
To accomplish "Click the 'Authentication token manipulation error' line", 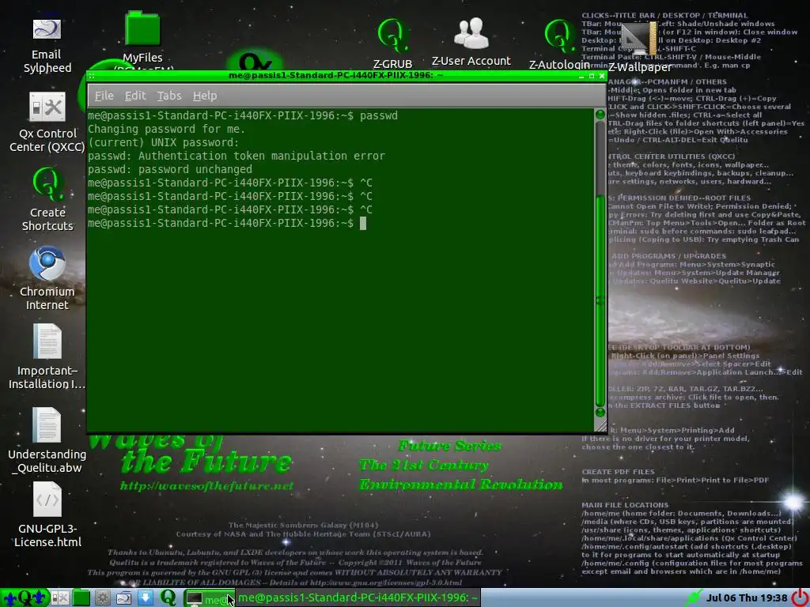I will click(x=236, y=156).
